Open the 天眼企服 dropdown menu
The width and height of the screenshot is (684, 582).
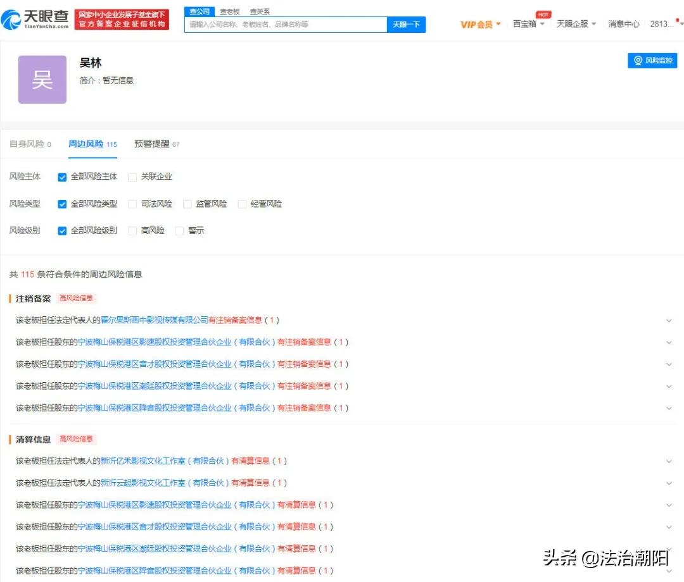click(x=572, y=23)
